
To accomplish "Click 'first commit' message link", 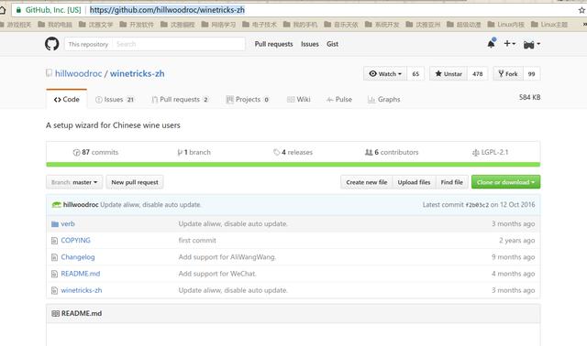I will click(197, 240).
